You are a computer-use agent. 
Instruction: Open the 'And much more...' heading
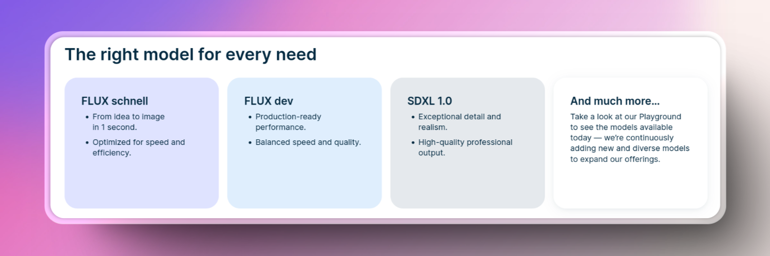[615, 101]
